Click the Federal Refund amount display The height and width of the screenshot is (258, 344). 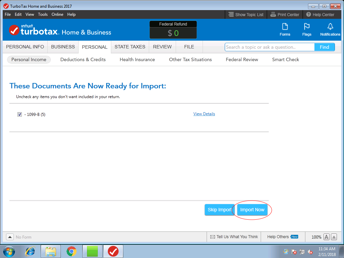point(173,33)
